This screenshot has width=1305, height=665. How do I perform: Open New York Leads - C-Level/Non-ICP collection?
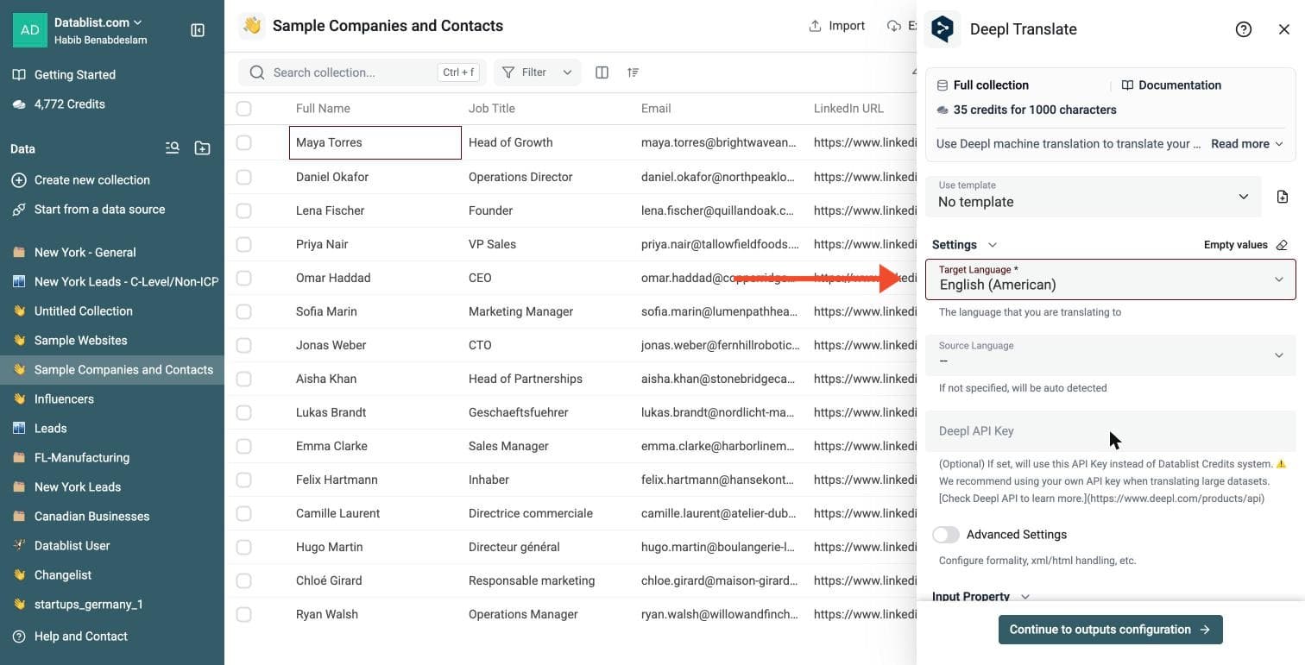click(112, 281)
